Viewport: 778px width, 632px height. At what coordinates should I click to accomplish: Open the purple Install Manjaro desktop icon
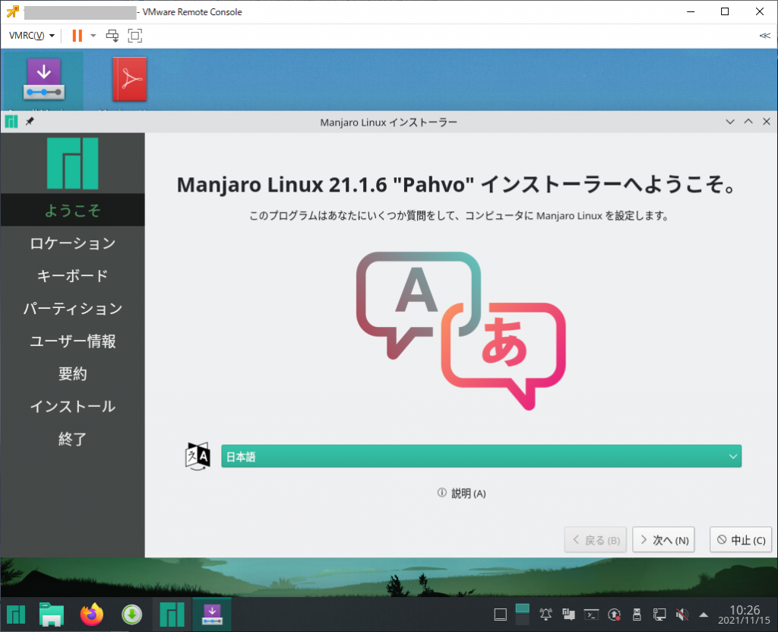coord(44,80)
